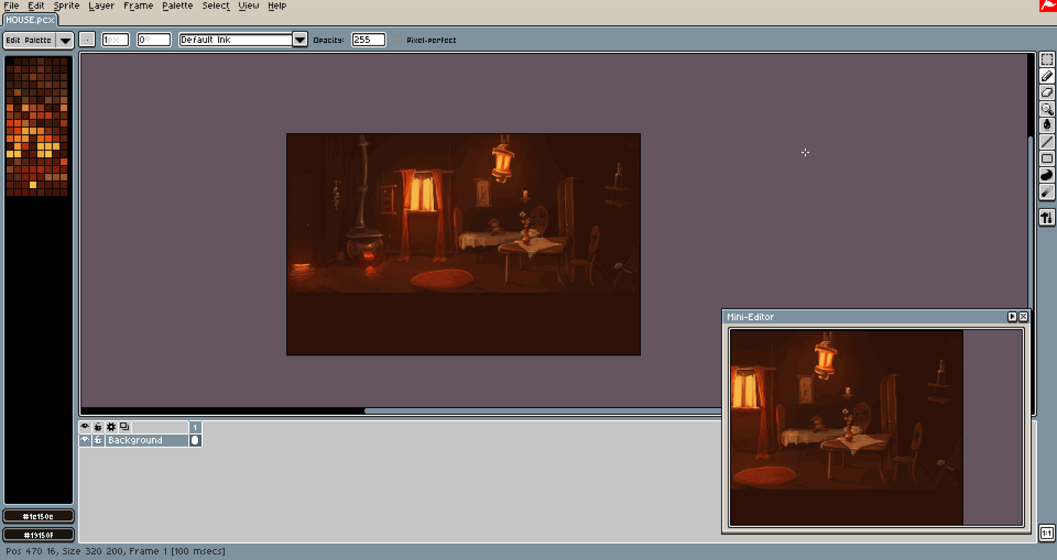The height and width of the screenshot is (560, 1057).
Task: Select the Pencil tool
Action: coord(1047,76)
